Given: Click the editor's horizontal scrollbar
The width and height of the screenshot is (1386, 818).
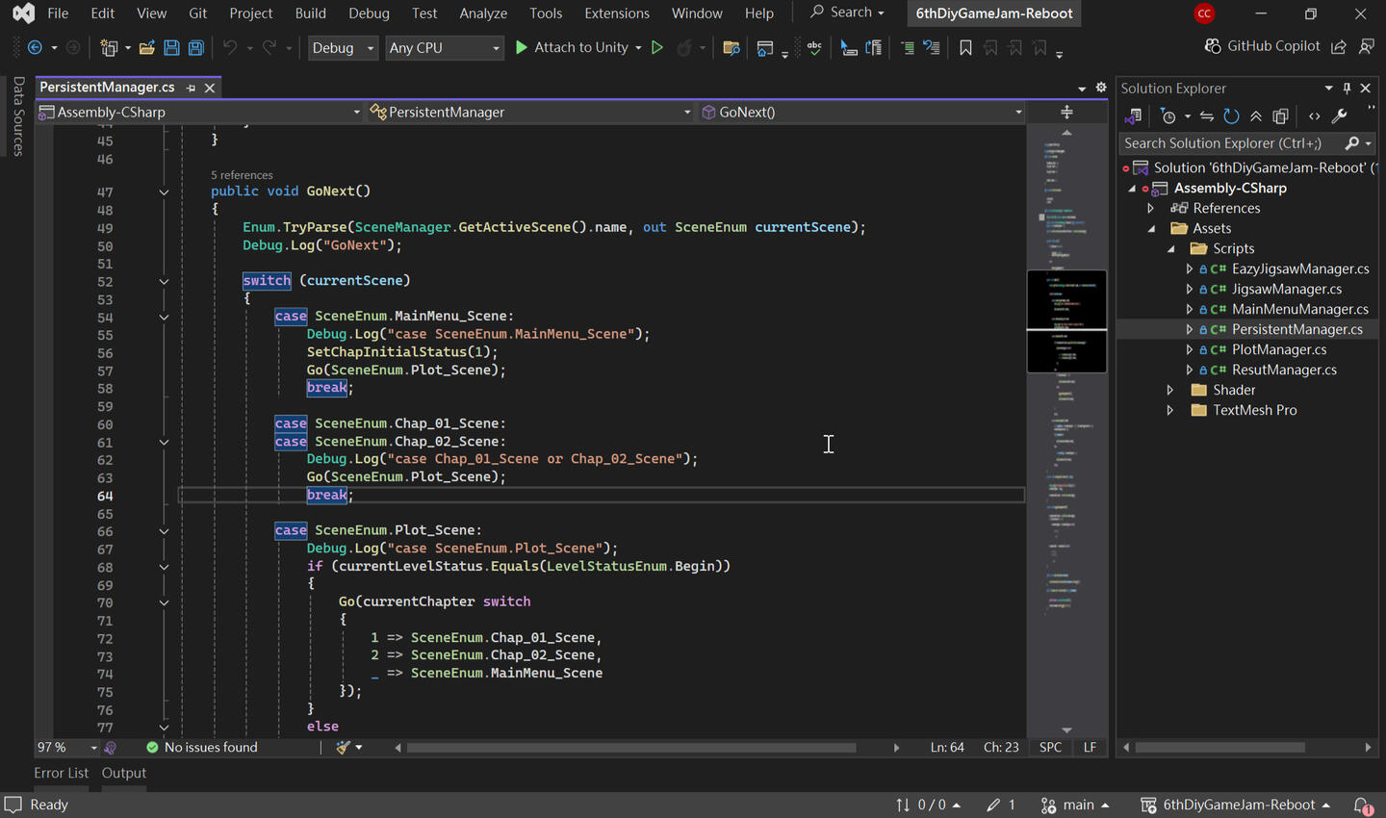Looking at the screenshot, I should (632, 748).
